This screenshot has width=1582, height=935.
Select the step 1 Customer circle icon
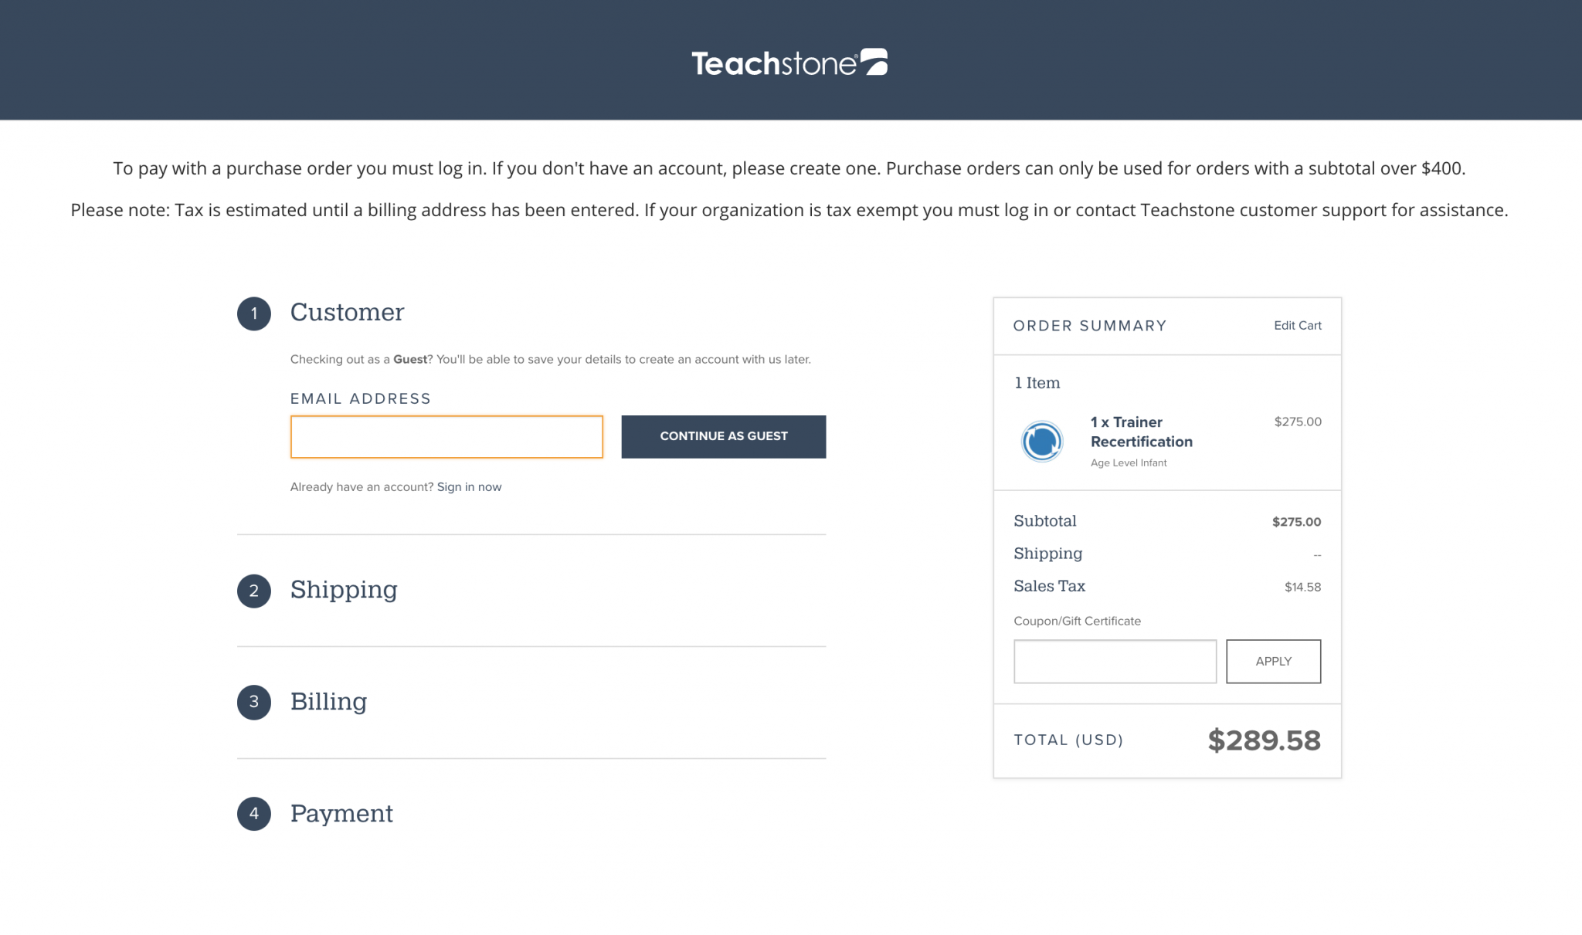point(253,313)
